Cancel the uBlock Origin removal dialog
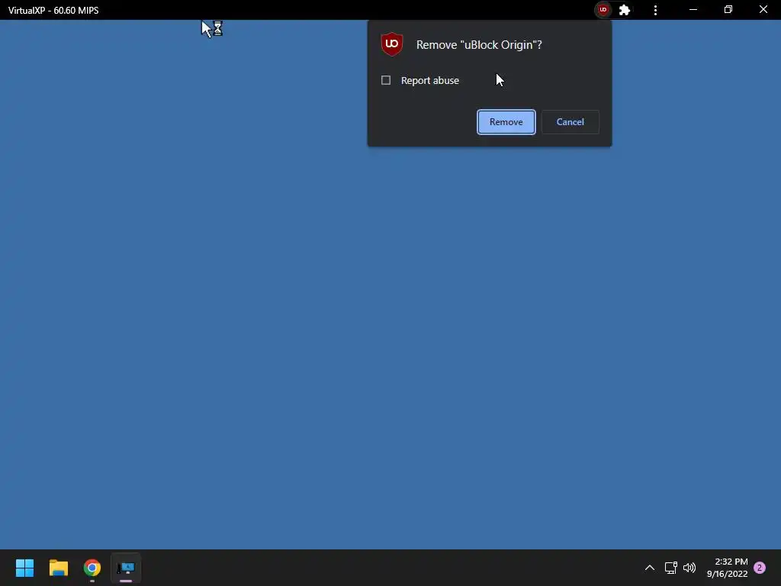This screenshot has width=781, height=586. coord(570,122)
